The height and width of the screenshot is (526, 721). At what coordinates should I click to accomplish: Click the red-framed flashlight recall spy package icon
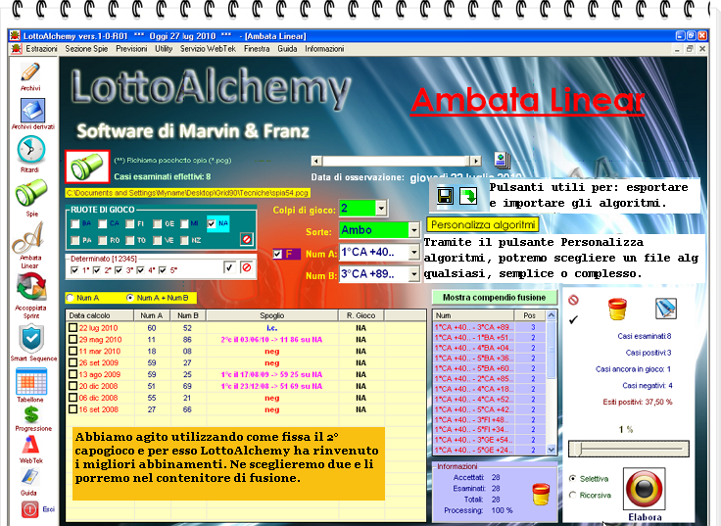click(x=87, y=167)
